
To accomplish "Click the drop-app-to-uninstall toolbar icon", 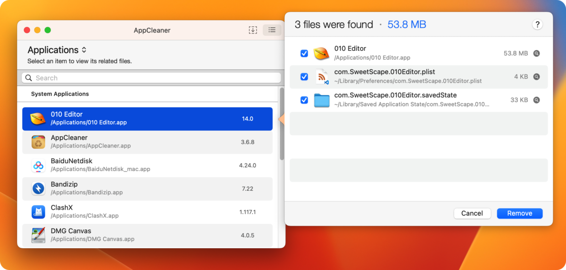I will 253,30.
